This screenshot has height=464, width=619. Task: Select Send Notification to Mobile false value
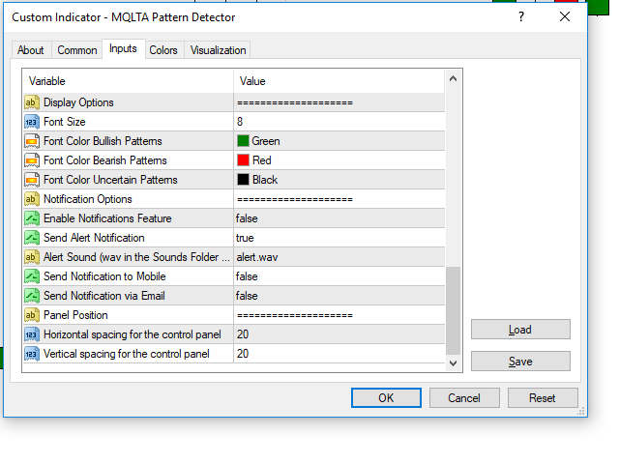pos(247,276)
